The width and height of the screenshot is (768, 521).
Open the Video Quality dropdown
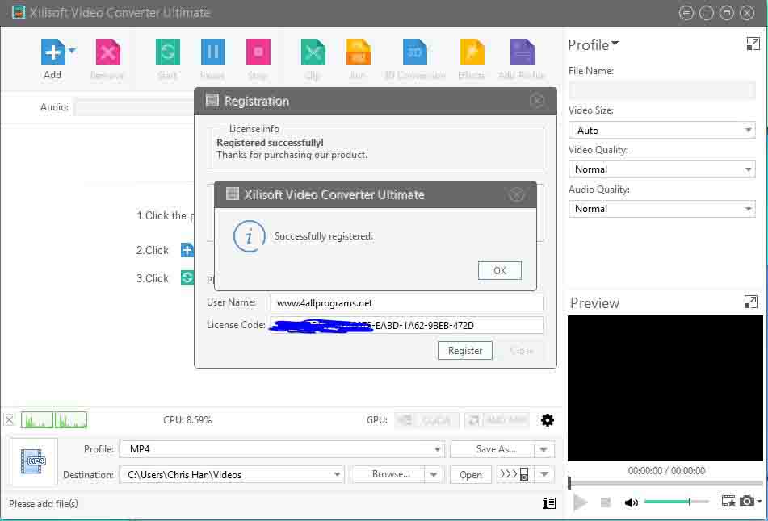click(x=661, y=169)
